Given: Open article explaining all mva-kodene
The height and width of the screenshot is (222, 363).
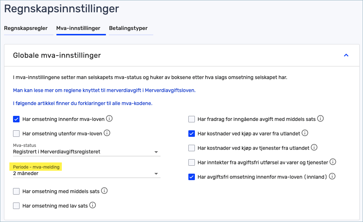Looking at the screenshot, I should click(x=83, y=103).
